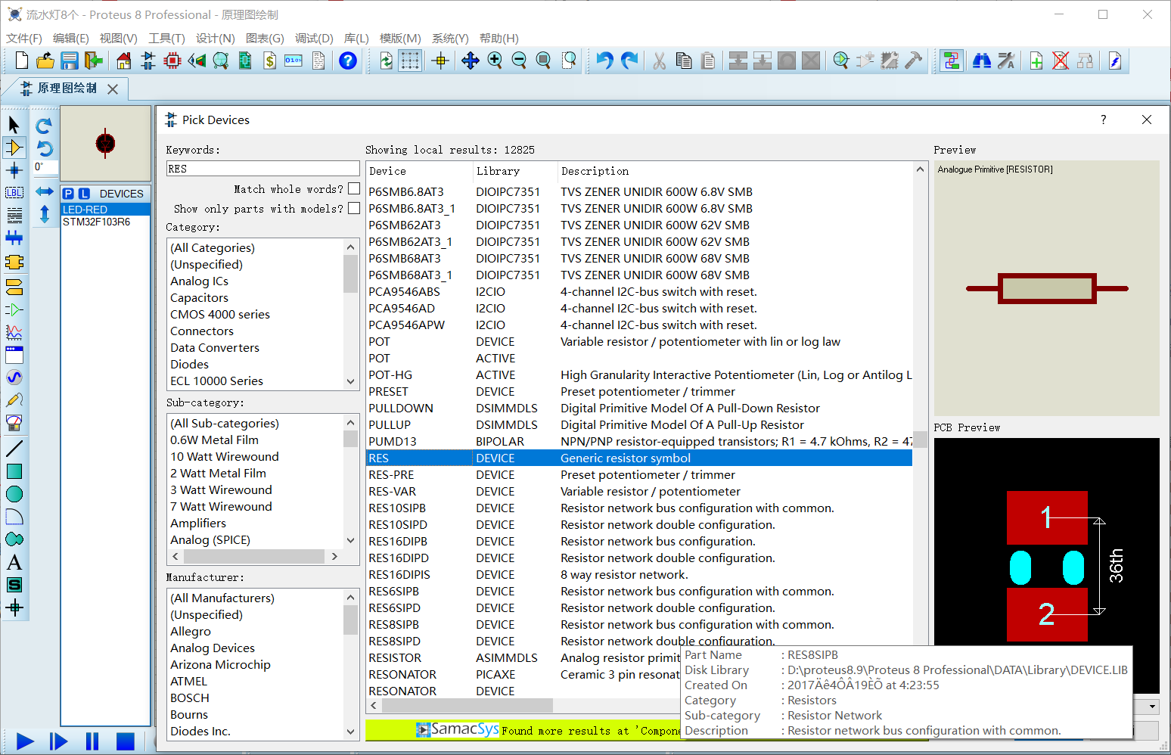Click the Remove Sheet red X icon
This screenshot has height=755, width=1171.
1061,61
